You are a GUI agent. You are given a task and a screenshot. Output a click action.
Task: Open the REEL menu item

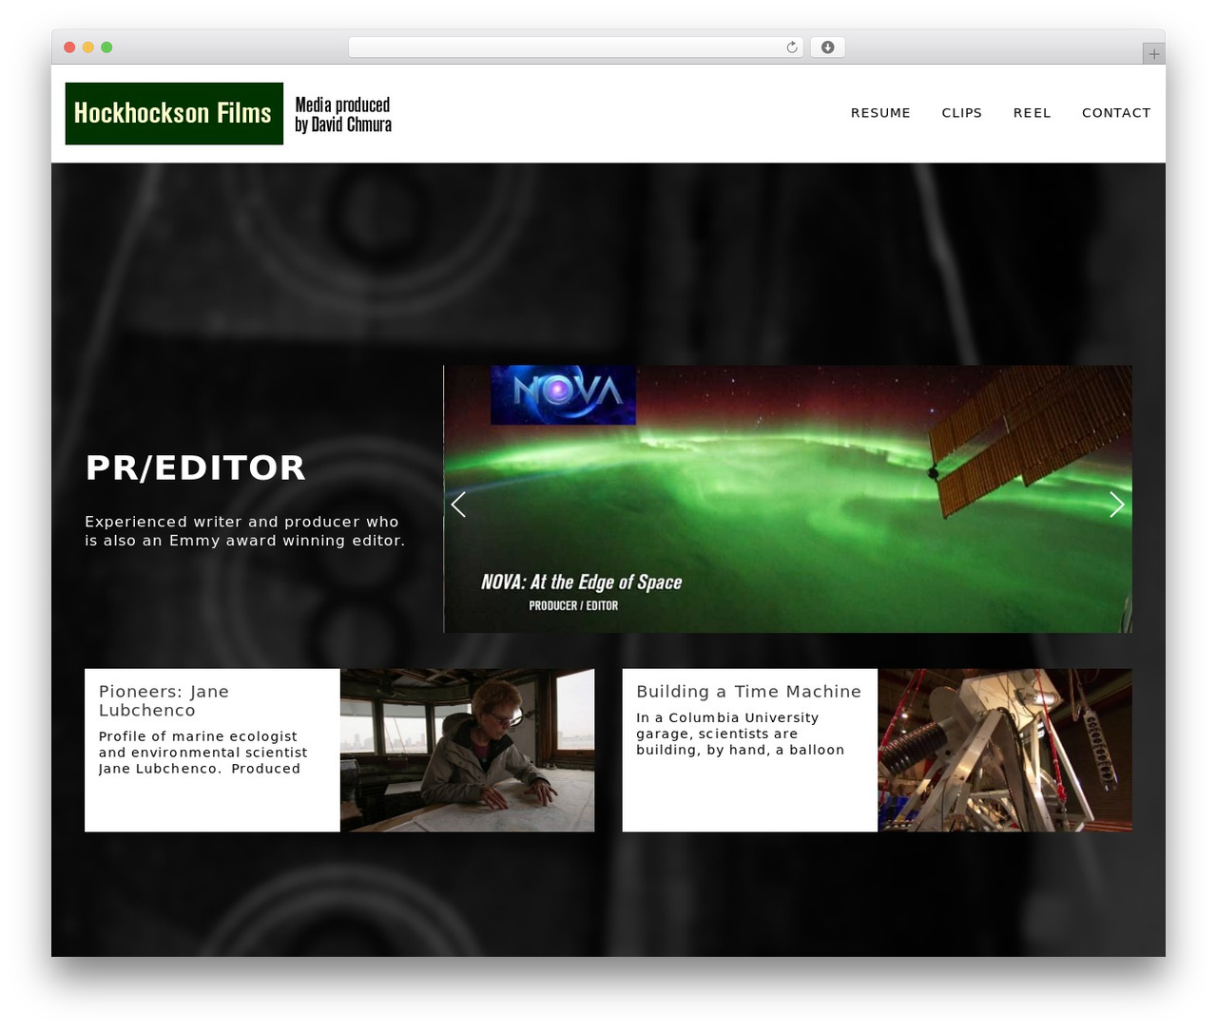pyautogui.click(x=1032, y=113)
